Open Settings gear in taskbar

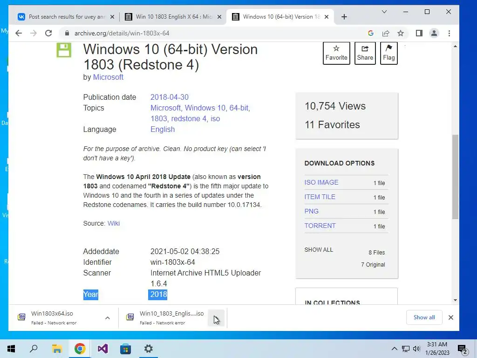pos(149,349)
